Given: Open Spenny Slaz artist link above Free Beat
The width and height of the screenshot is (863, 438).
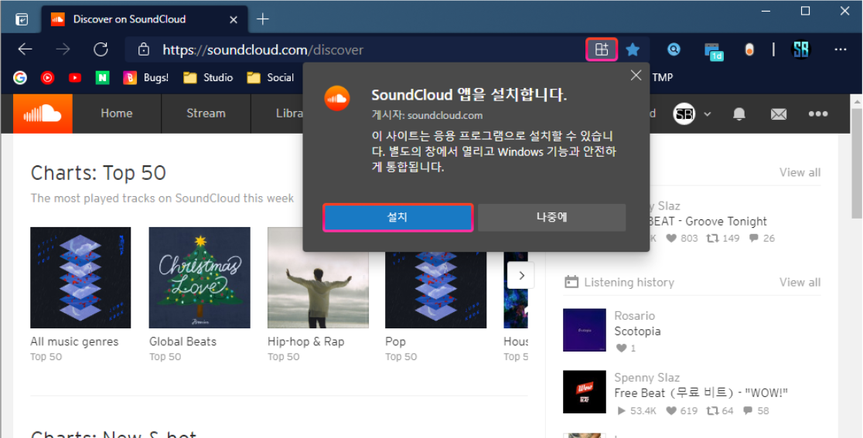Looking at the screenshot, I should tap(646, 378).
